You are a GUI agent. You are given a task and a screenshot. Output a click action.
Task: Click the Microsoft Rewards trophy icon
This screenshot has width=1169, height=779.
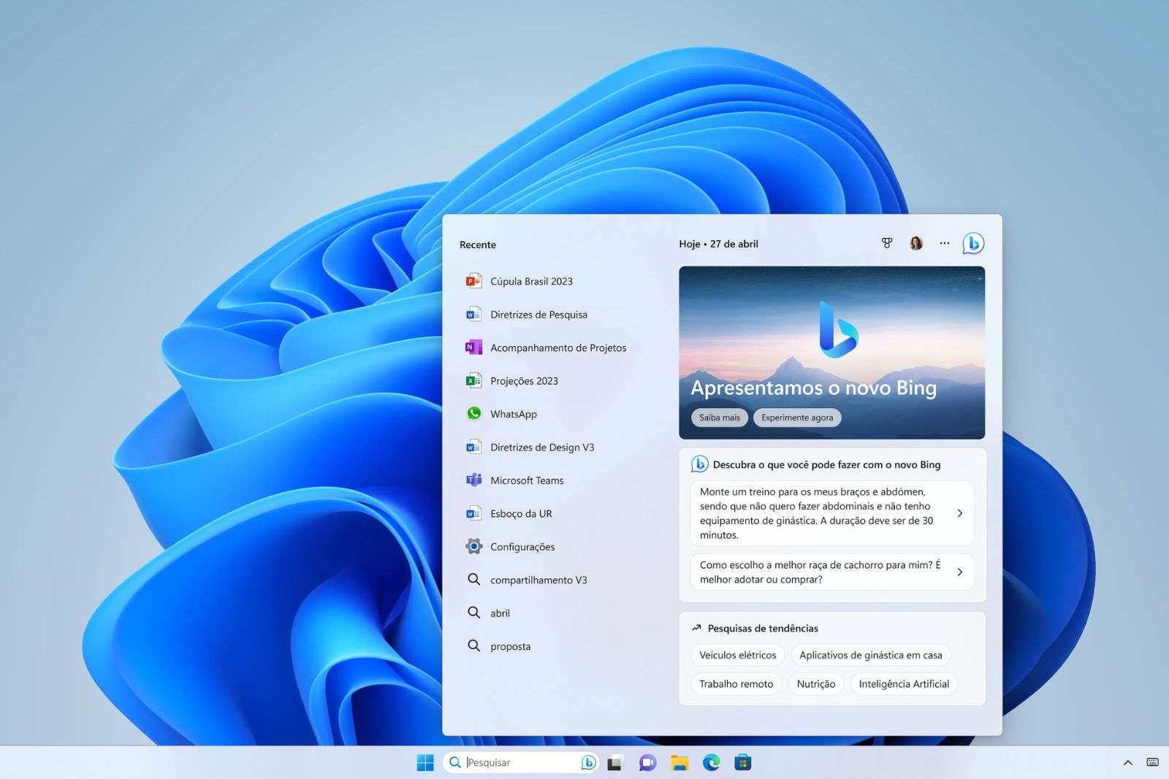pyautogui.click(x=886, y=243)
